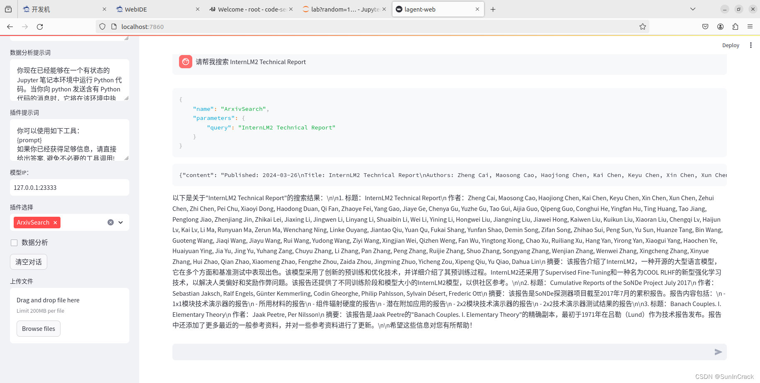Screen dimensions: 760x383
Task: Click the 'Limit 200MB per file' text
Action: click(41, 311)
